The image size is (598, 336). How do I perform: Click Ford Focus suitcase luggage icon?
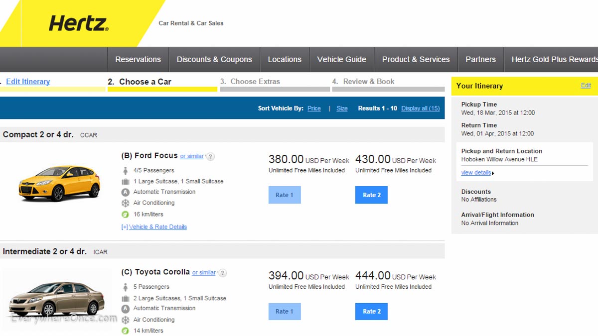[126, 182]
